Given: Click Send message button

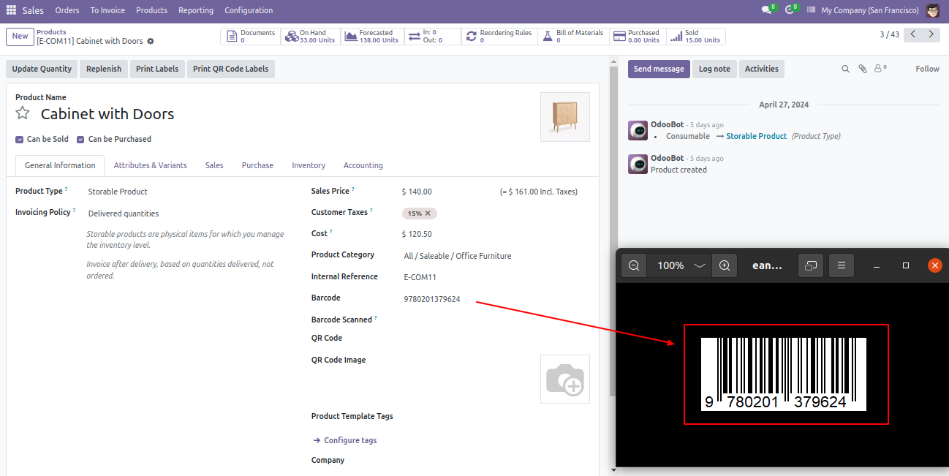Looking at the screenshot, I should click(x=659, y=69).
